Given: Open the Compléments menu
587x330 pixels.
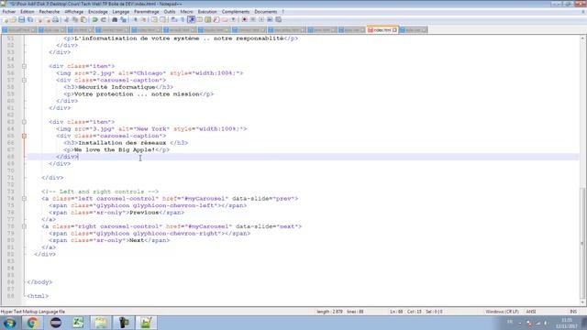Looking at the screenshot, I should coord(236,12).
